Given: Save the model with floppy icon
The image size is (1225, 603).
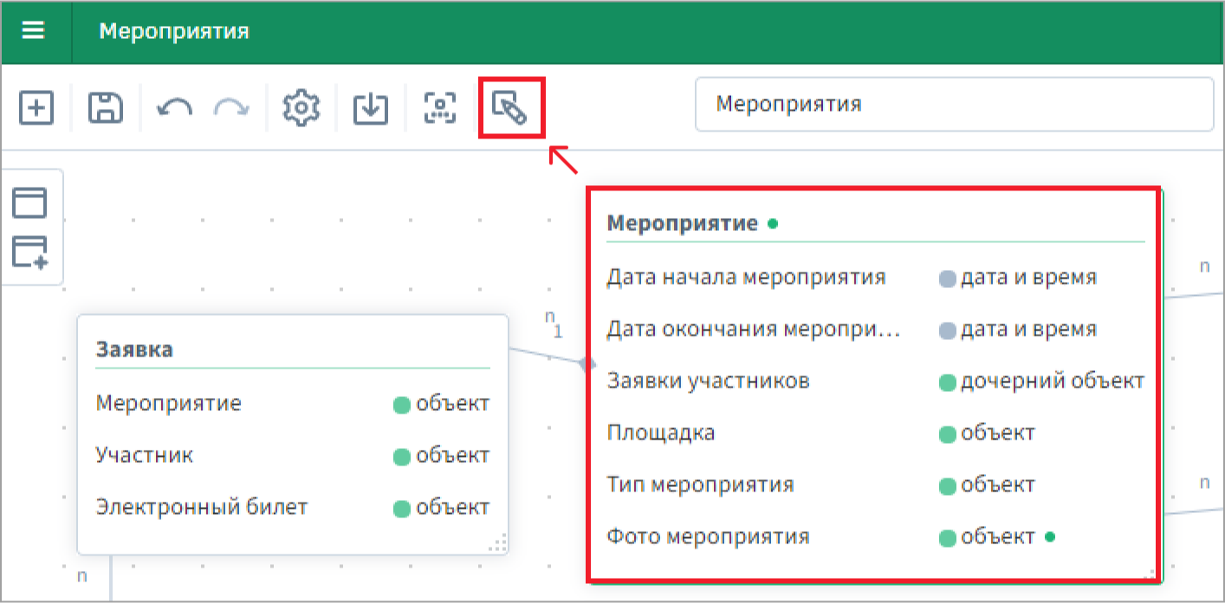Looking at the screenshot, I should (106, 108).
